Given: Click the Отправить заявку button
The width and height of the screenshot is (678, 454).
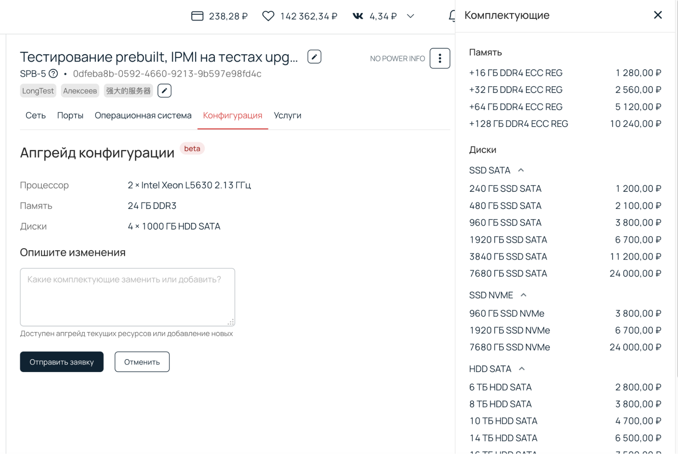Looking at the screenshot, I should [61, 362].
